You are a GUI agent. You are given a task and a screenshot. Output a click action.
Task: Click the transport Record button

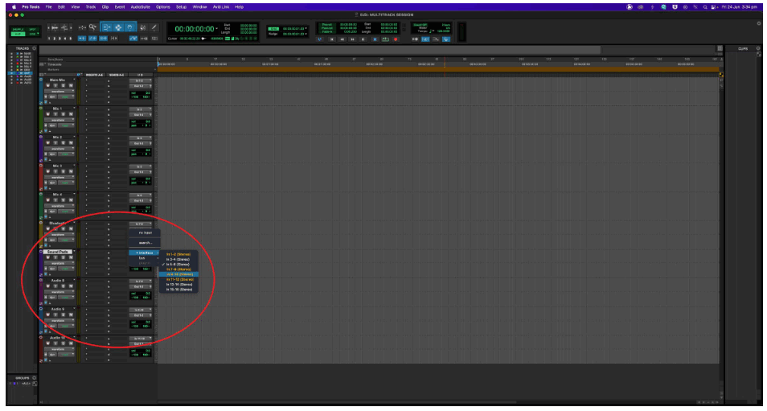coord(396,39)
